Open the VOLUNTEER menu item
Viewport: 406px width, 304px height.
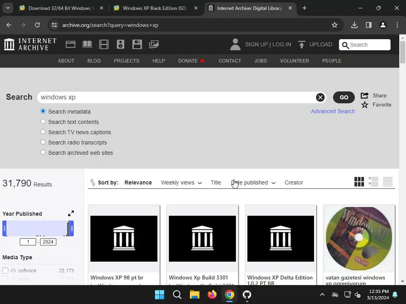click(295, 61)
